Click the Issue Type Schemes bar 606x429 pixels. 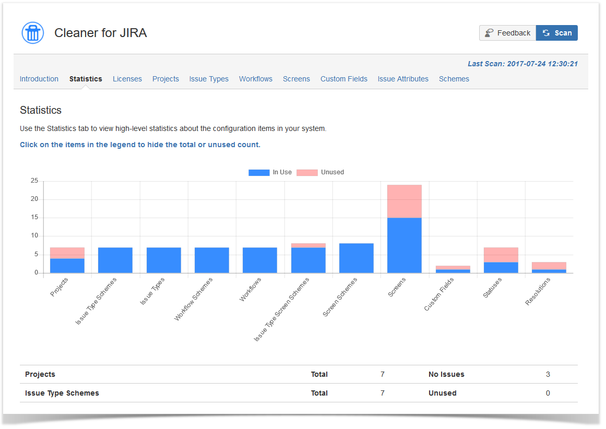(115, 260)
